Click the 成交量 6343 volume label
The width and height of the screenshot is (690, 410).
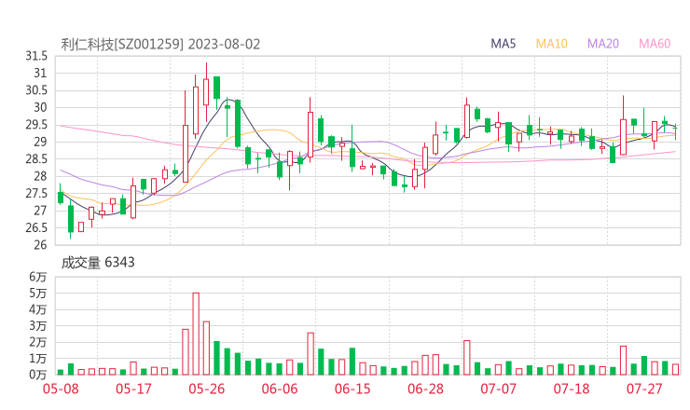point(98,263)
